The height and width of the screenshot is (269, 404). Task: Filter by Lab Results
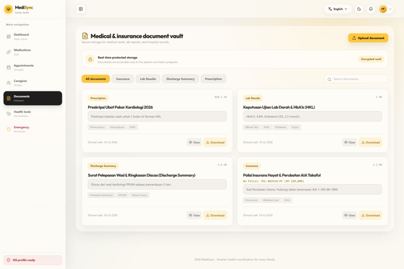[x=148, y=79]
